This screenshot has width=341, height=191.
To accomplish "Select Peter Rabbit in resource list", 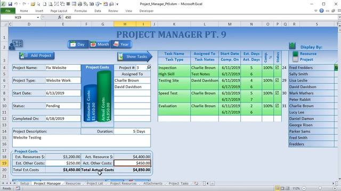I will pyautogui.click(x=311, y=99).
